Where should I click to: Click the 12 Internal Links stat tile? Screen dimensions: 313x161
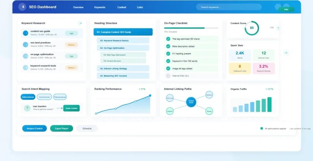pos(264,55)
